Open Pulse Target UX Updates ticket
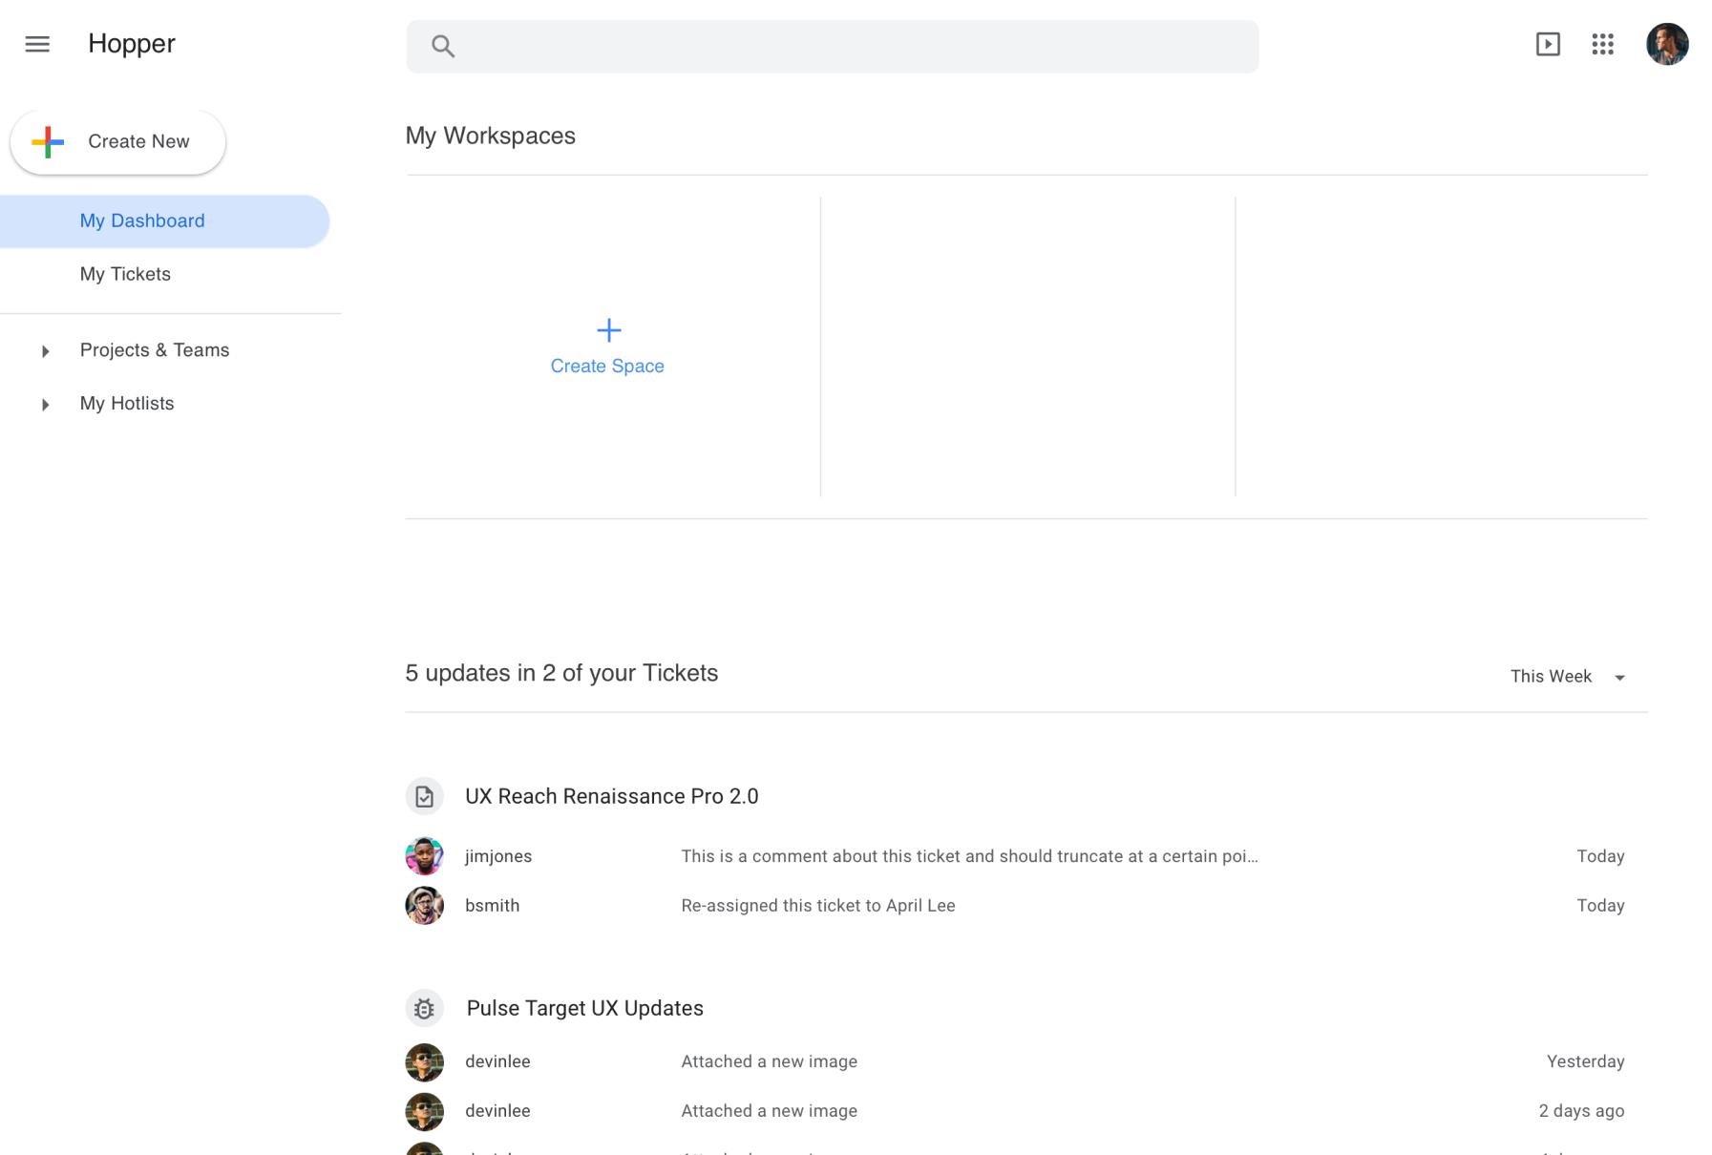1712x1155 pixels. (x=584, y=1008)
